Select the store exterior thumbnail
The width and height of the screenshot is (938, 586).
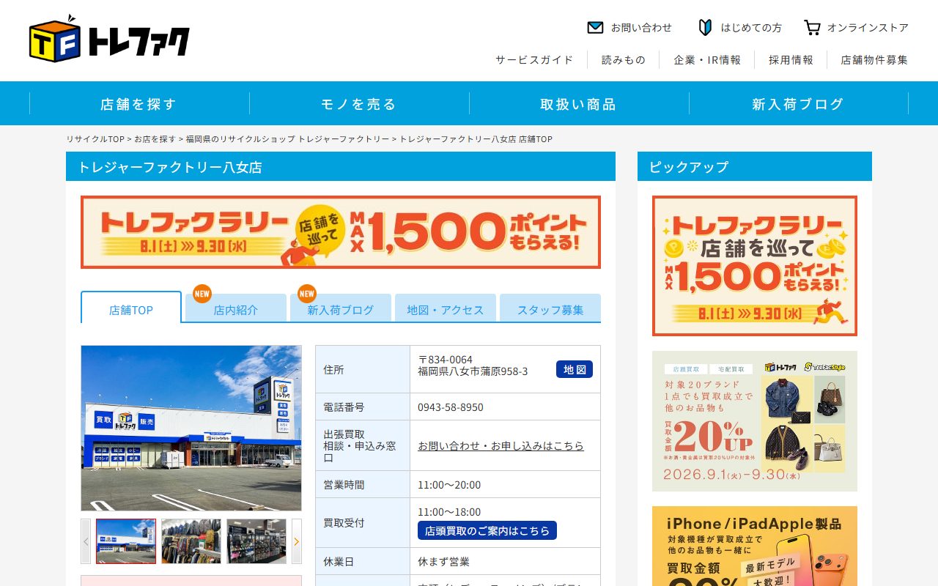(x=126, y=541)
